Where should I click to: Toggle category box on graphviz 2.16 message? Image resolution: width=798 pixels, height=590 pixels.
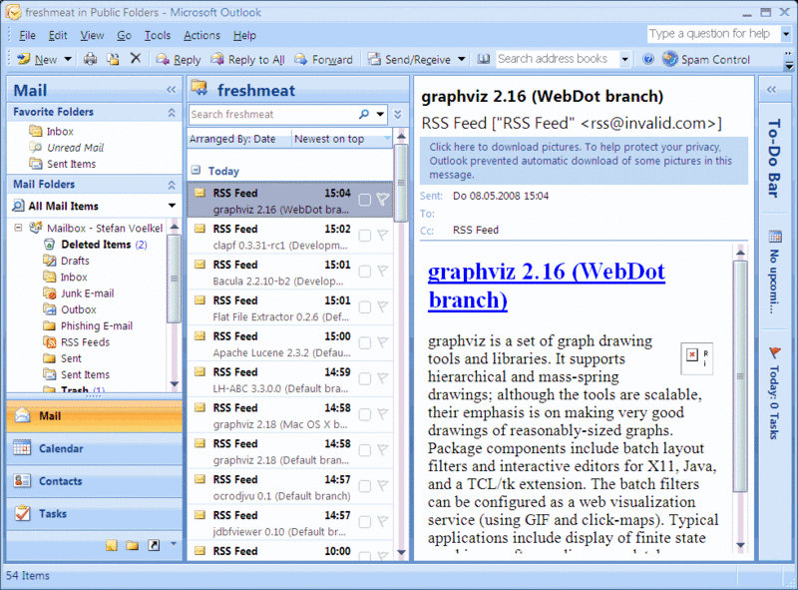click(365, 200)
